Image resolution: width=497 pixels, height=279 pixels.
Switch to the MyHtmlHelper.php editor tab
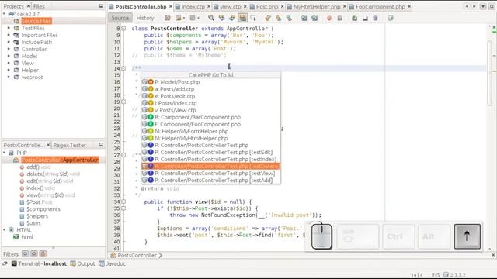pos(317,6)
